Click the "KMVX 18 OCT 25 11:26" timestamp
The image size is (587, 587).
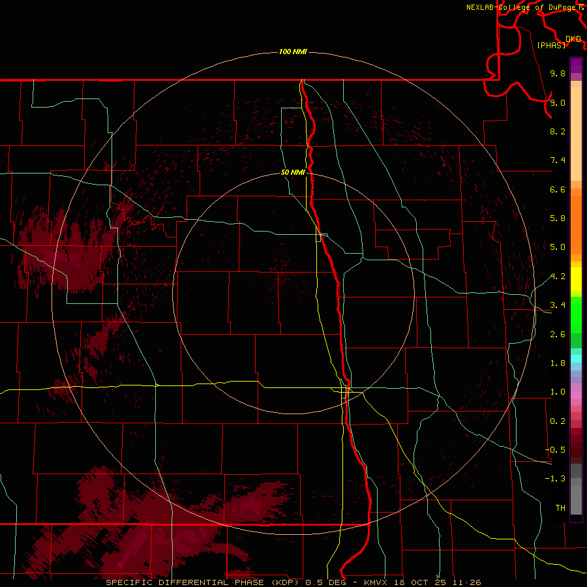click(x=422, y=582)
